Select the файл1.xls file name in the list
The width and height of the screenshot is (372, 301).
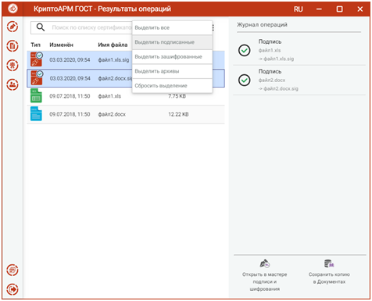coord(109,96)
